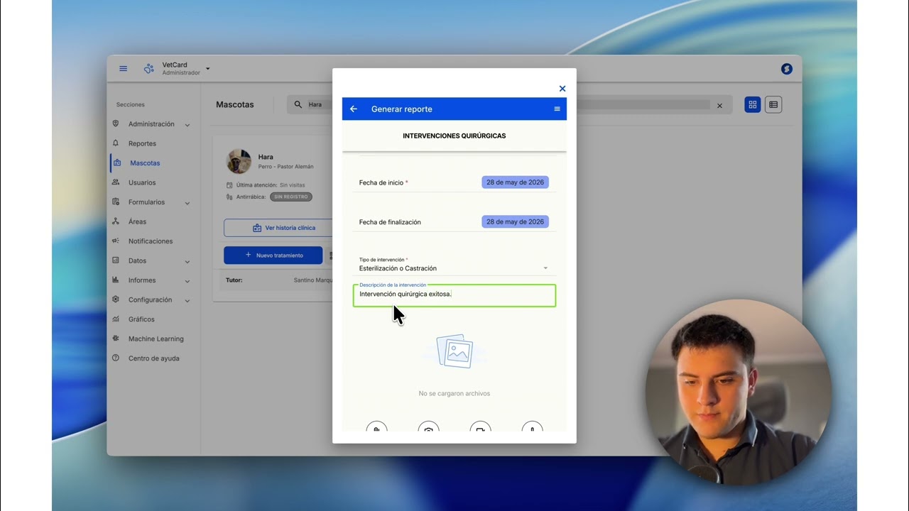The image size is (909, 511).
Task: Open Hara's profile photo thumbnail
Action: tap(239, 162)
